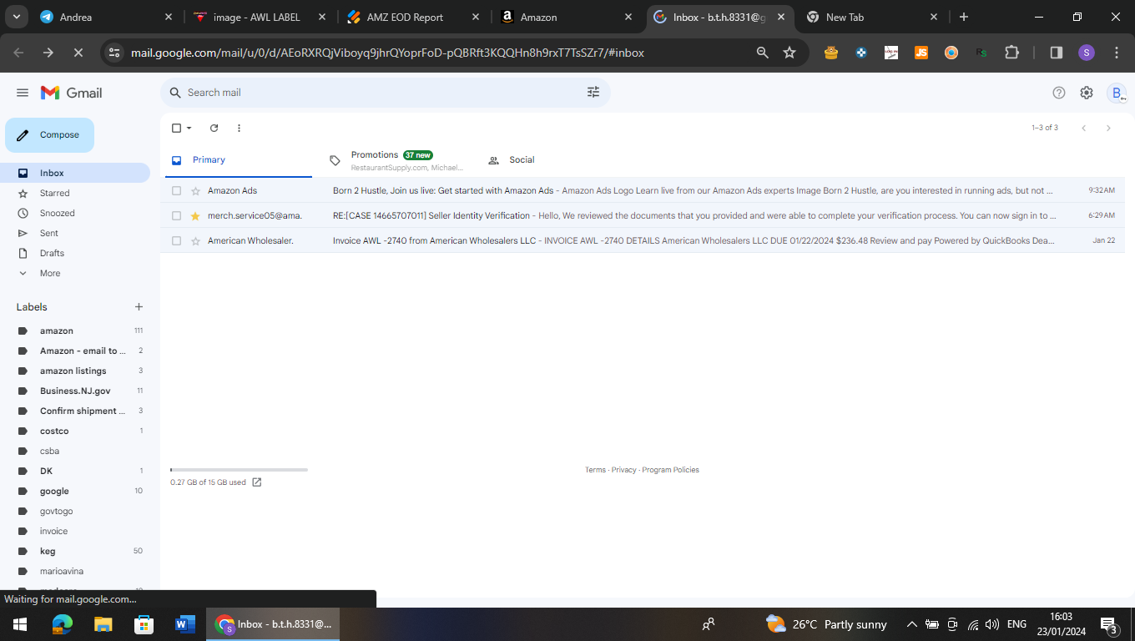Open Chrome tab search dropdown
The image size is (1135, 641).
tap(17, 17)
